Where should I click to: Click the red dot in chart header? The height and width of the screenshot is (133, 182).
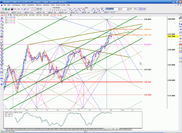click(5, 15)
